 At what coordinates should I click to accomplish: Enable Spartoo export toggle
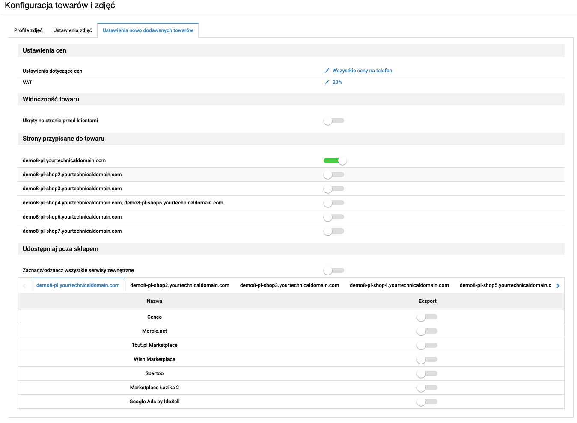[x=427, y=373]
